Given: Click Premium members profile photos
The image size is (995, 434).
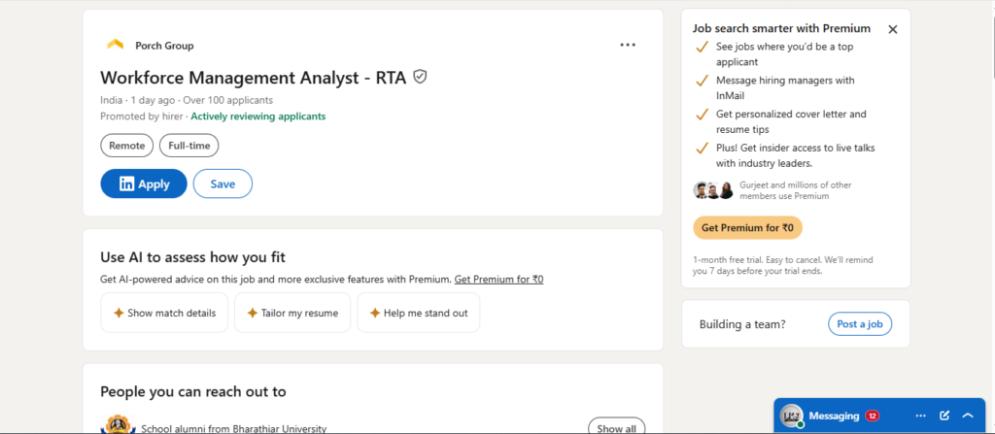Looking at the screenshot, I should point(714,190).
